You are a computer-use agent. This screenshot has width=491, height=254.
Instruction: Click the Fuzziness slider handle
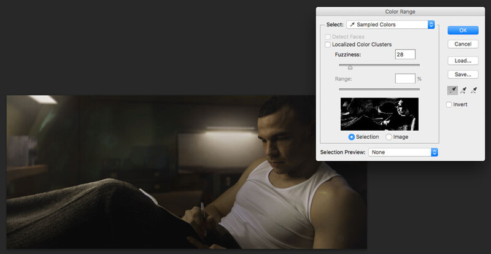tap(350, 67)
